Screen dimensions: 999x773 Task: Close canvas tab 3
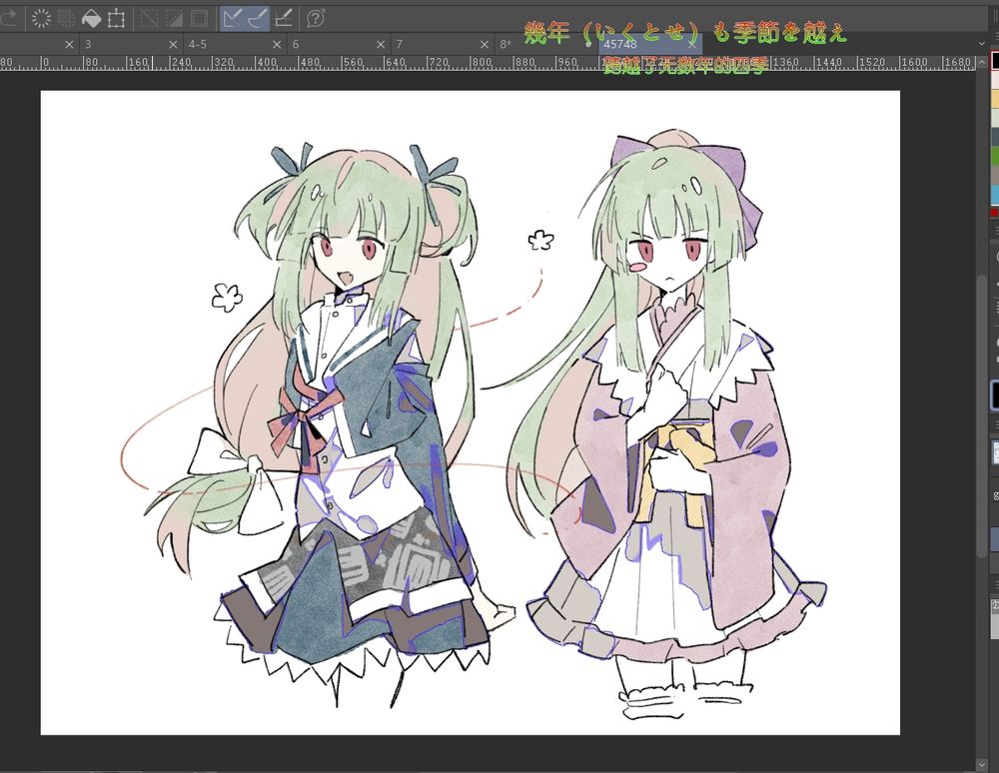pos(173,45)
